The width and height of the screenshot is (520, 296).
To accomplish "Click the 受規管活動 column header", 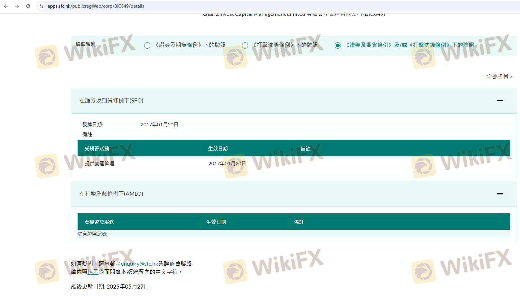I will pyautogui.click(x=97, y=149).
